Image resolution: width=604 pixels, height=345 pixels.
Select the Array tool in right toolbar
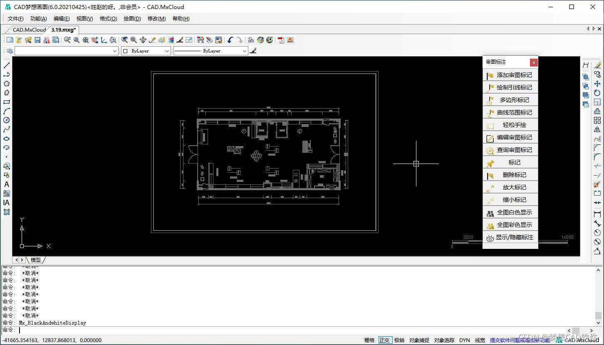coord(597,120)
